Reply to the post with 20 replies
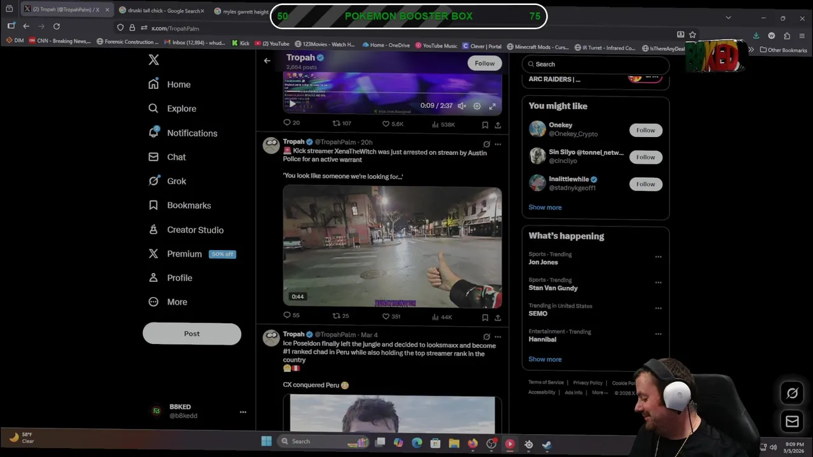The image size is (813, 457). click(291, 123)
